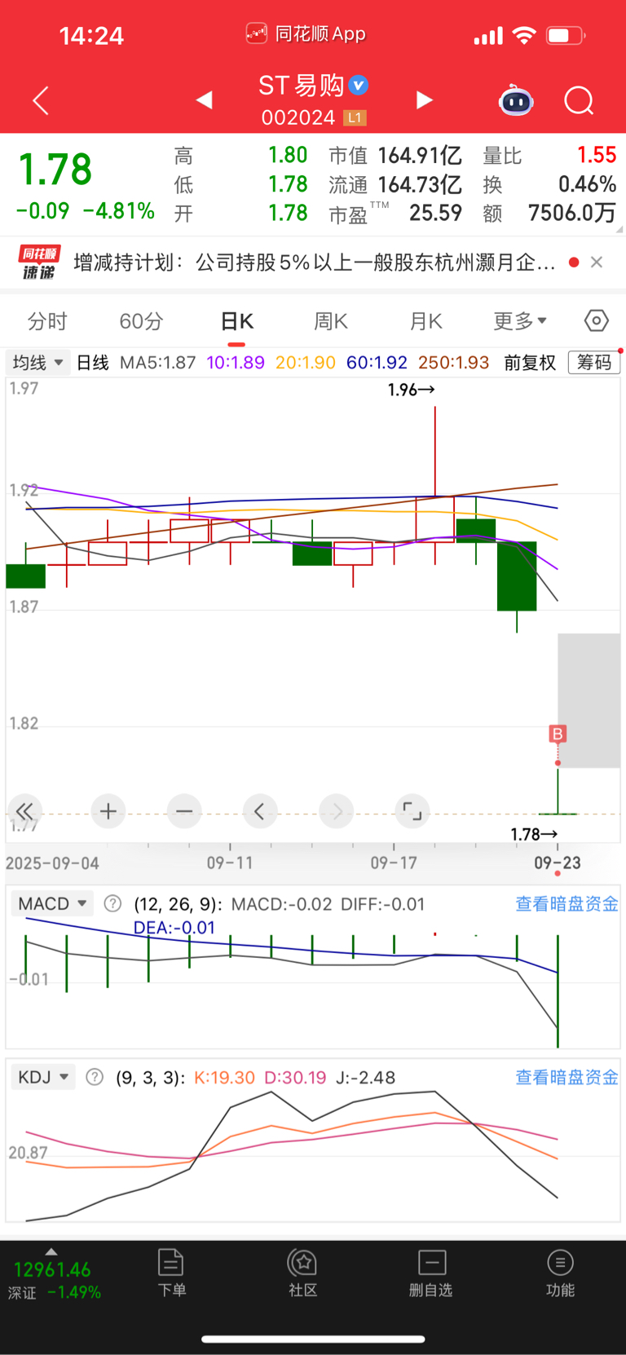The height and width of the screenshot is (1355, 626).
Task: Tap the L1 level badge
Action: click(355, 117)
